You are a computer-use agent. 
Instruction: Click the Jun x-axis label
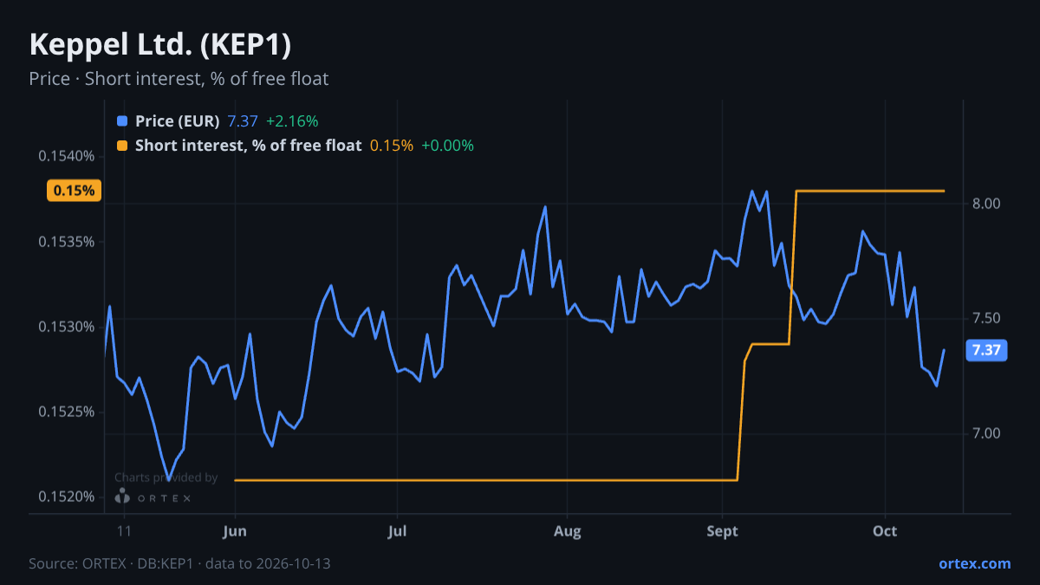tap(235, 530)
